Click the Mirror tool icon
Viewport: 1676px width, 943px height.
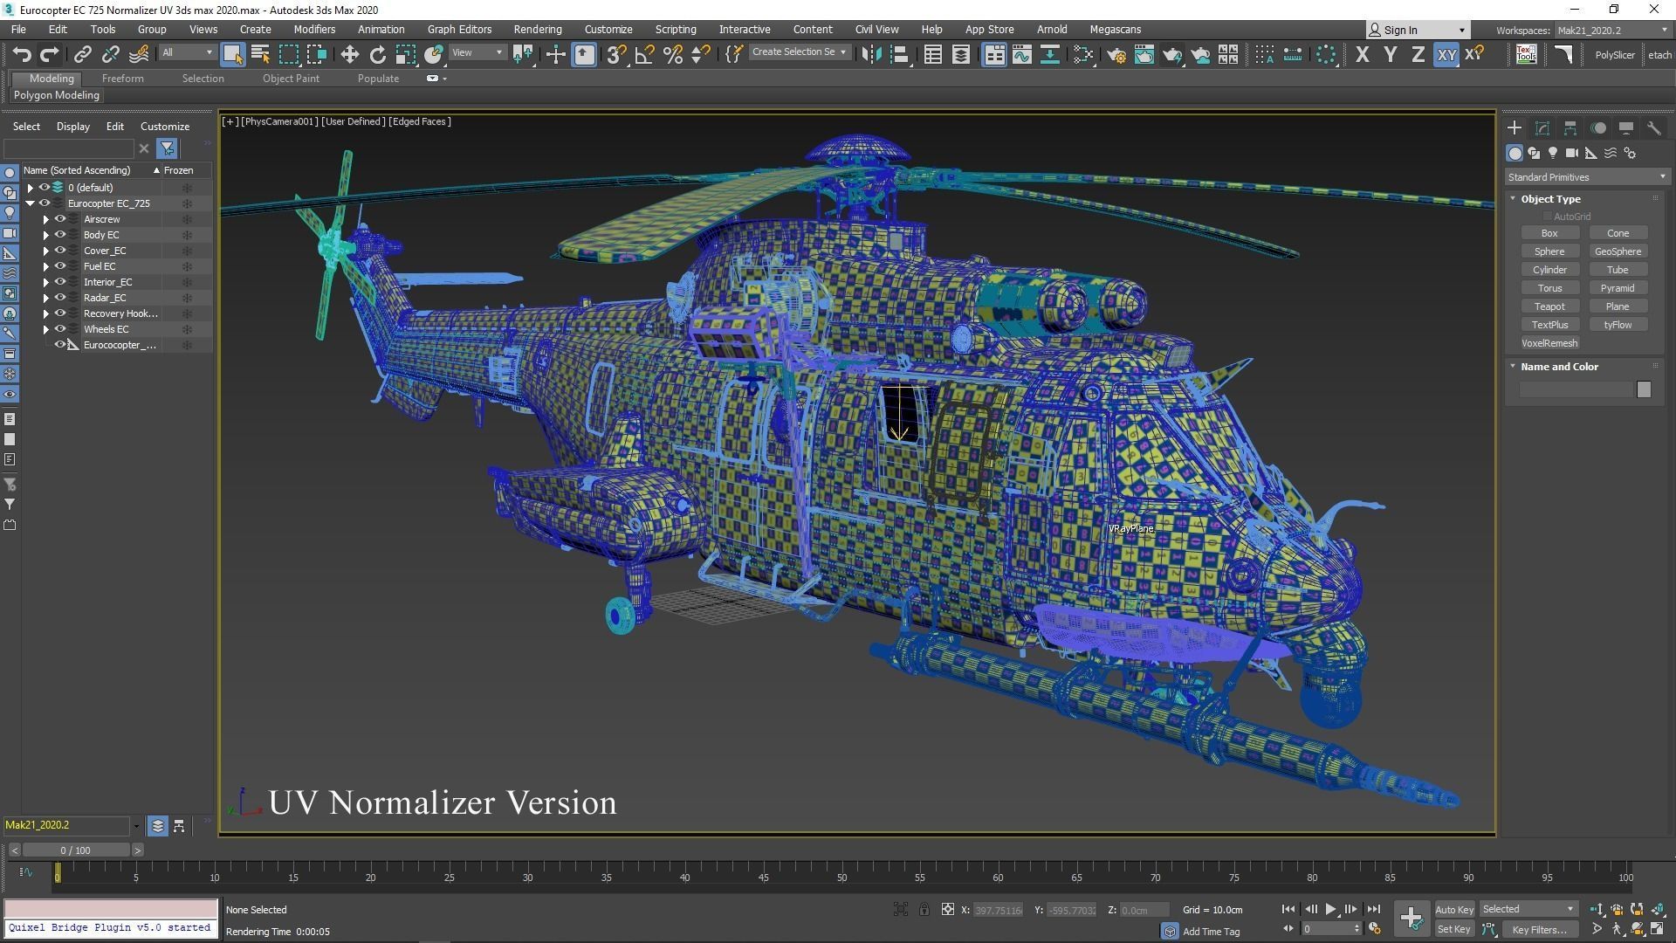pos(870,55)
